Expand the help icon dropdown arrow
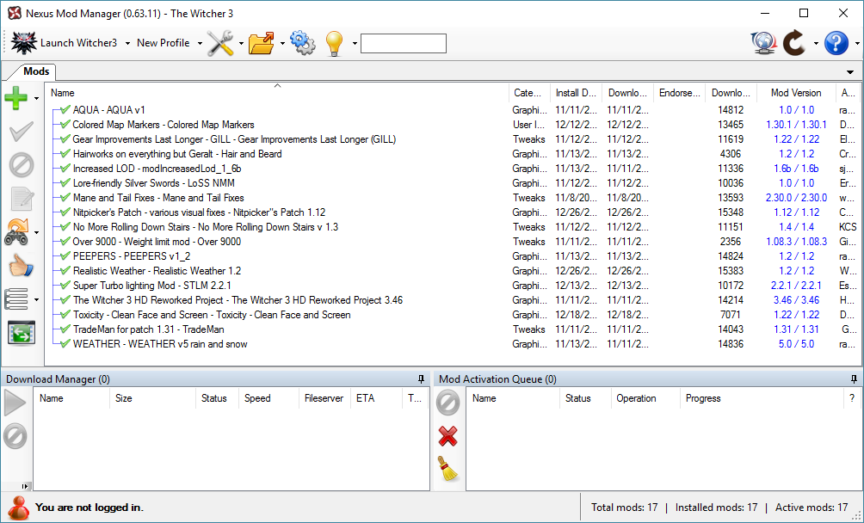The image size is (864, 523). pyautogui.click(x=857, y=43)
